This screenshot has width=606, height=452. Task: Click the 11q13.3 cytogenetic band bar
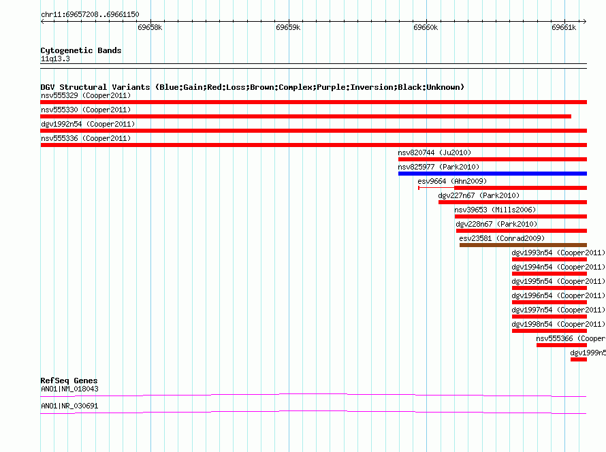click(x=313, y=66)
